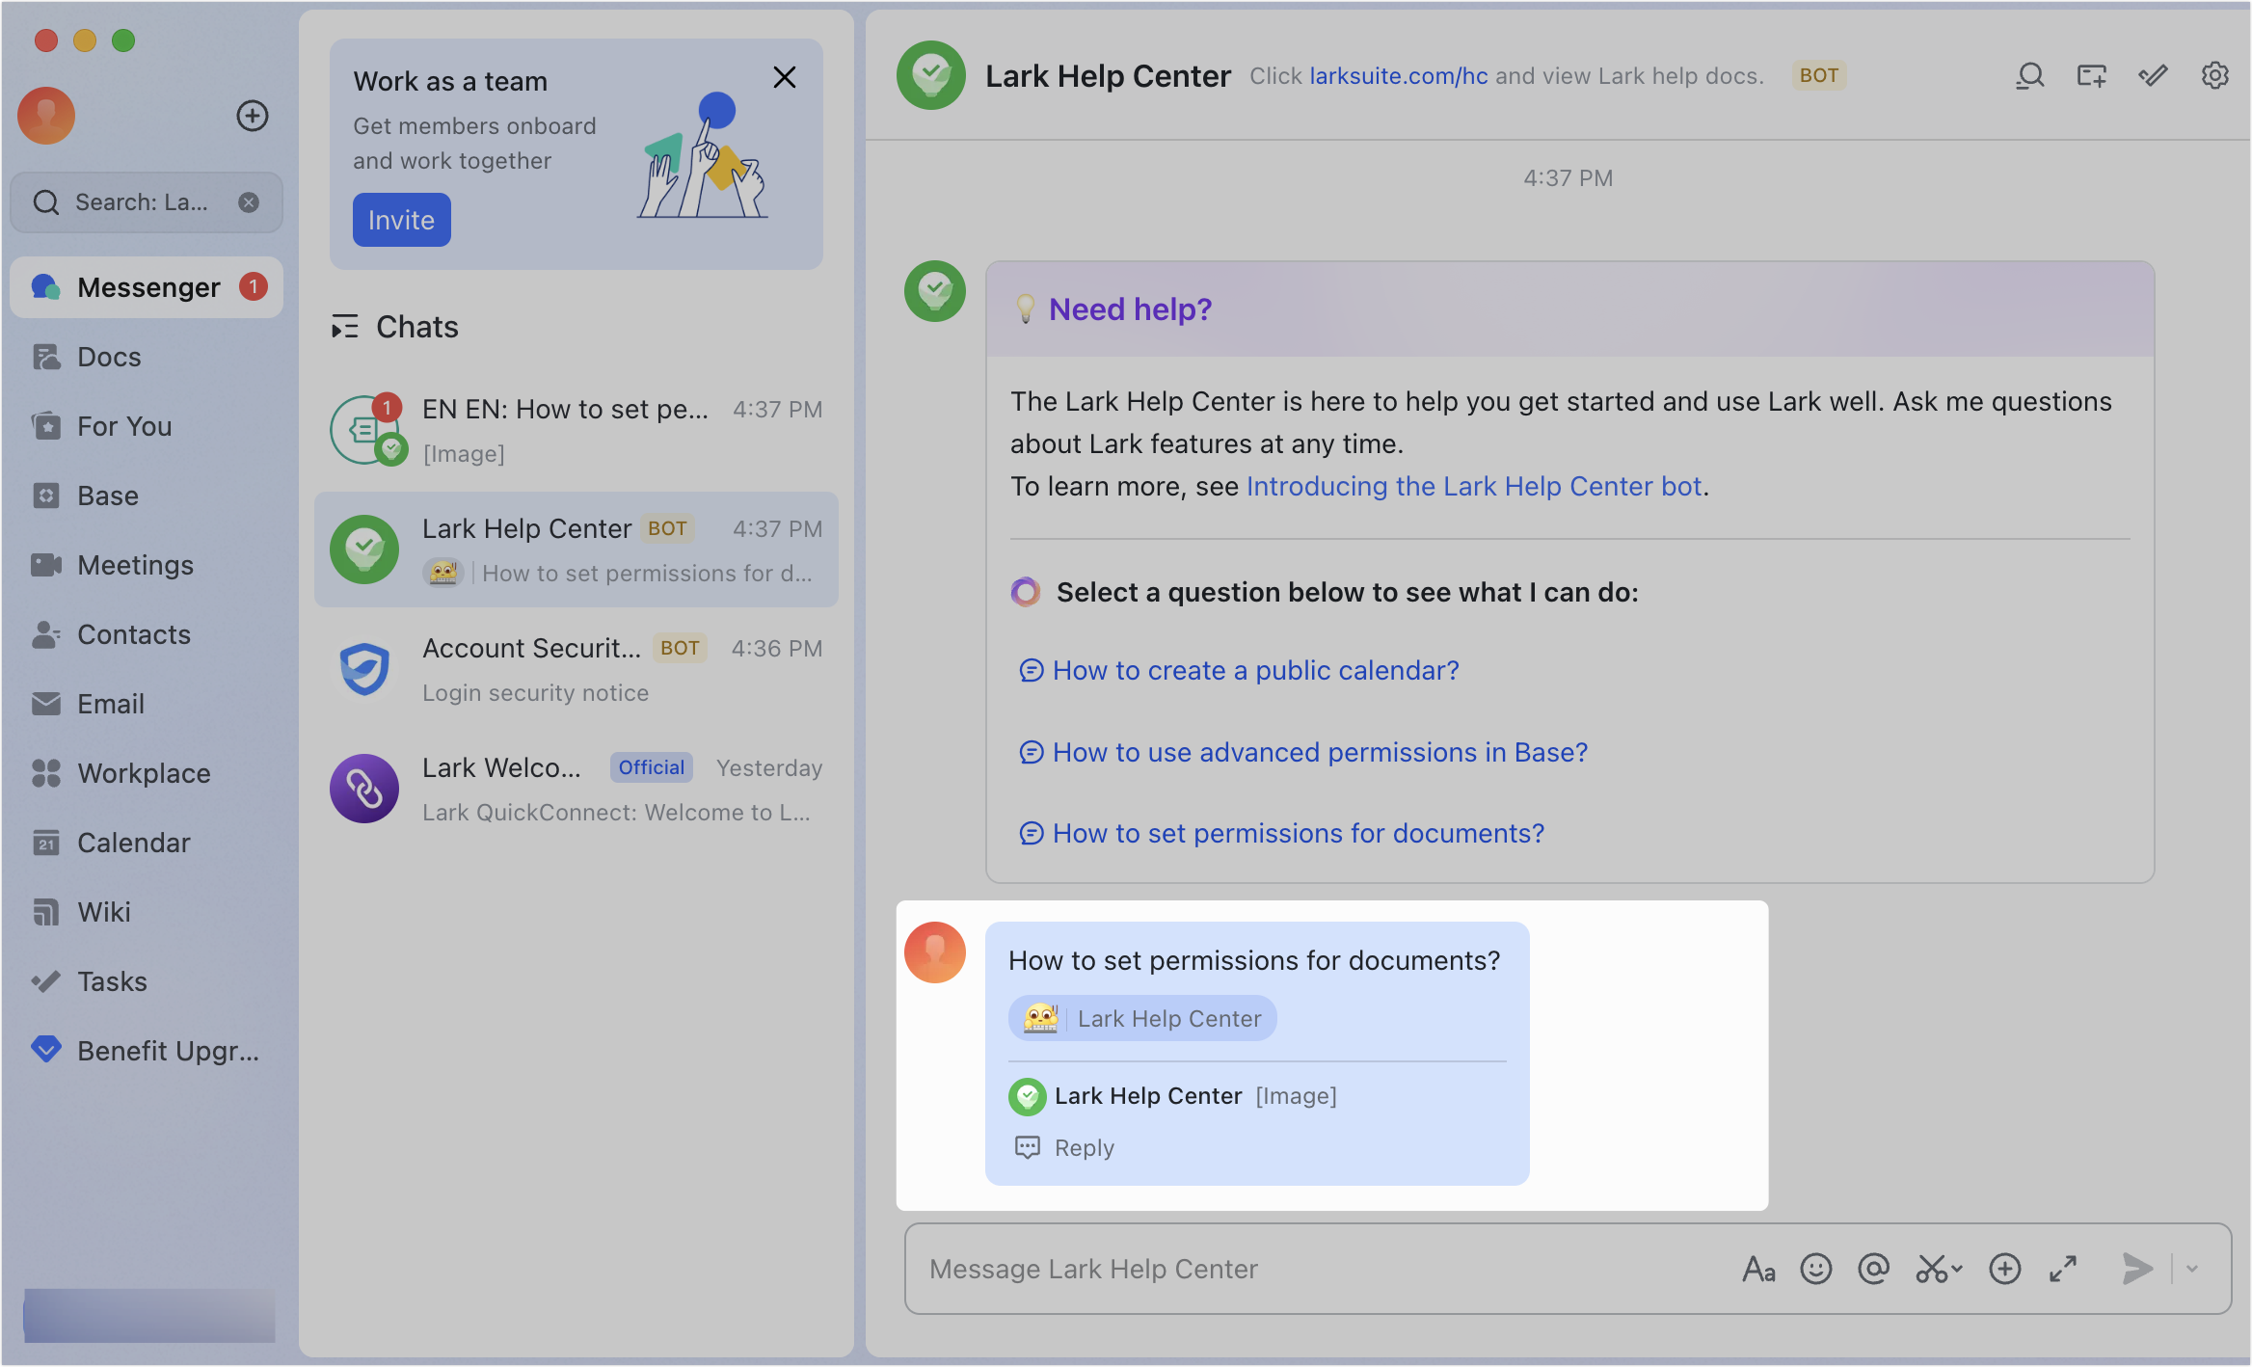Expand the message editor with arrows icon

click(2063, 1269)
